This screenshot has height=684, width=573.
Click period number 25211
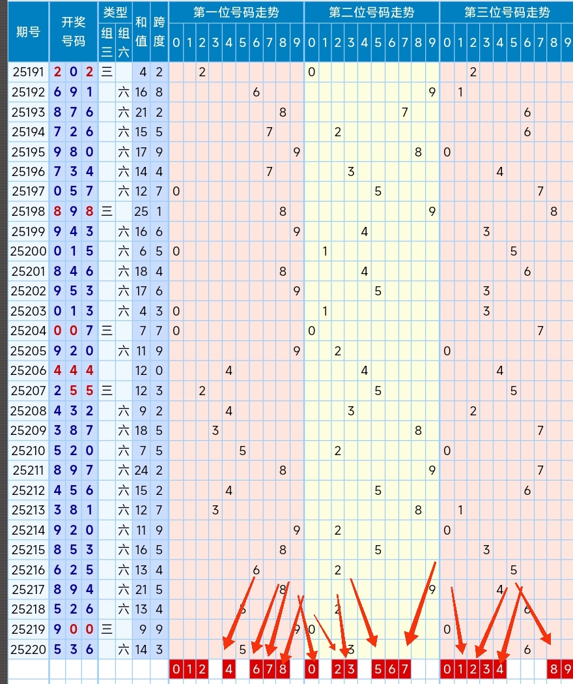click(28, 471)
